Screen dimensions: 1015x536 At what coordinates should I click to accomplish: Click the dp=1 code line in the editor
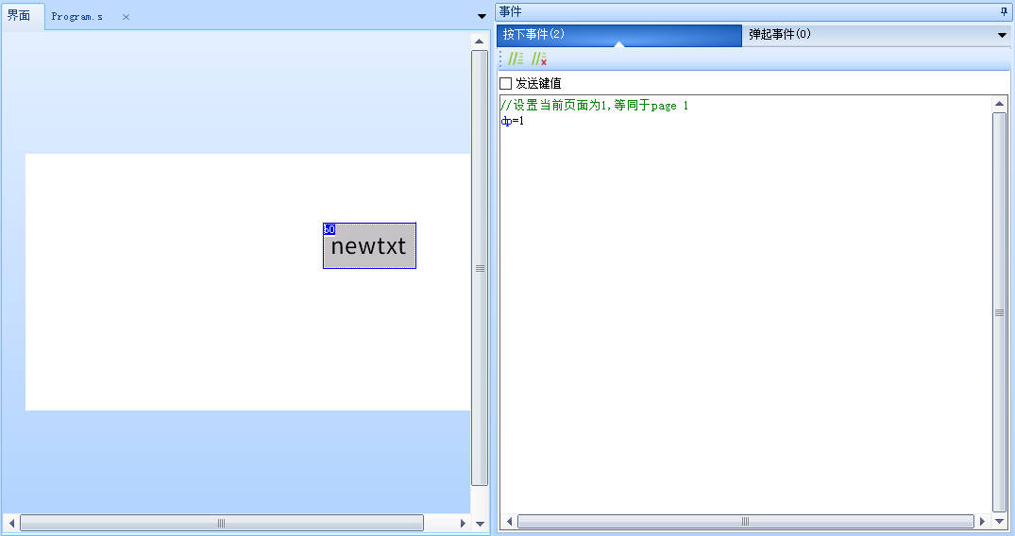click(513, 121)
